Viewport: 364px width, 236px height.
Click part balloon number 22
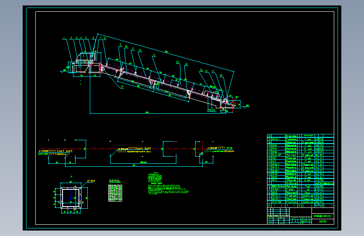(178, 62)
